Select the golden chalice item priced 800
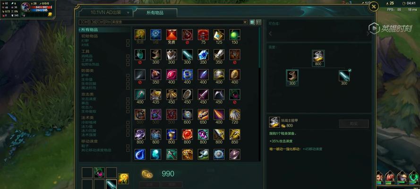420x189 pixels. 171,134
